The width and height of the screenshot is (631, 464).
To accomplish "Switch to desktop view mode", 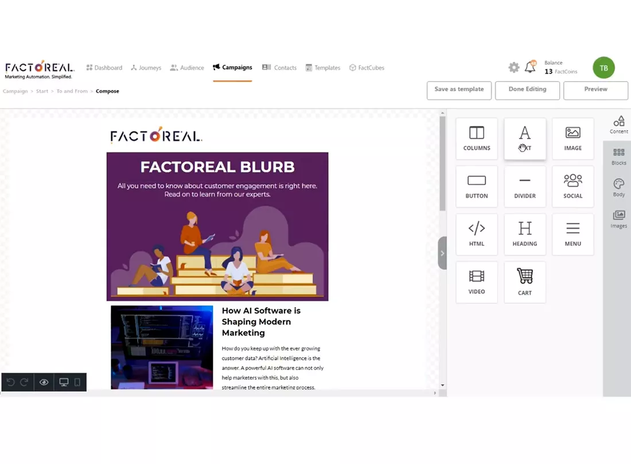I will [x=64, y=382].
